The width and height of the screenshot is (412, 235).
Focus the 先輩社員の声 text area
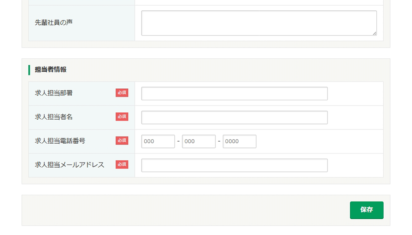click(259, 23)
